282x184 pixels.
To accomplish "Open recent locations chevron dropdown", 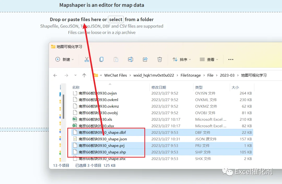I will click(x=75, y=75).
